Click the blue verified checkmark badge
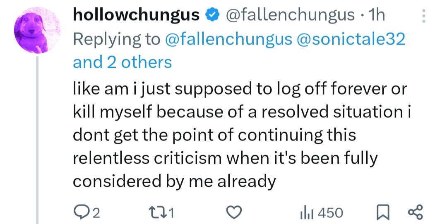The height and width of the screenshot is (224, 447). [x=212, y=15]
